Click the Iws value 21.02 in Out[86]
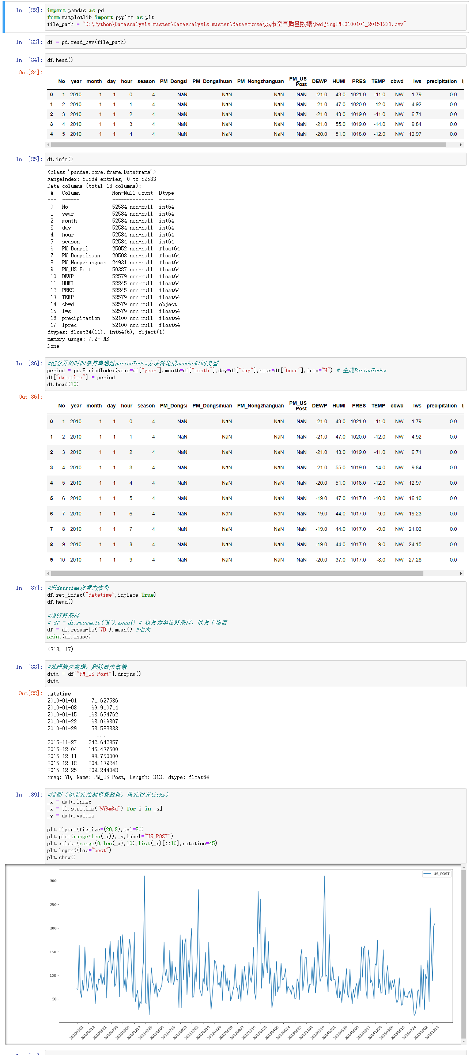Viewport: 472px width, 1055px height. pyautogui.click(x=415, y=529)
